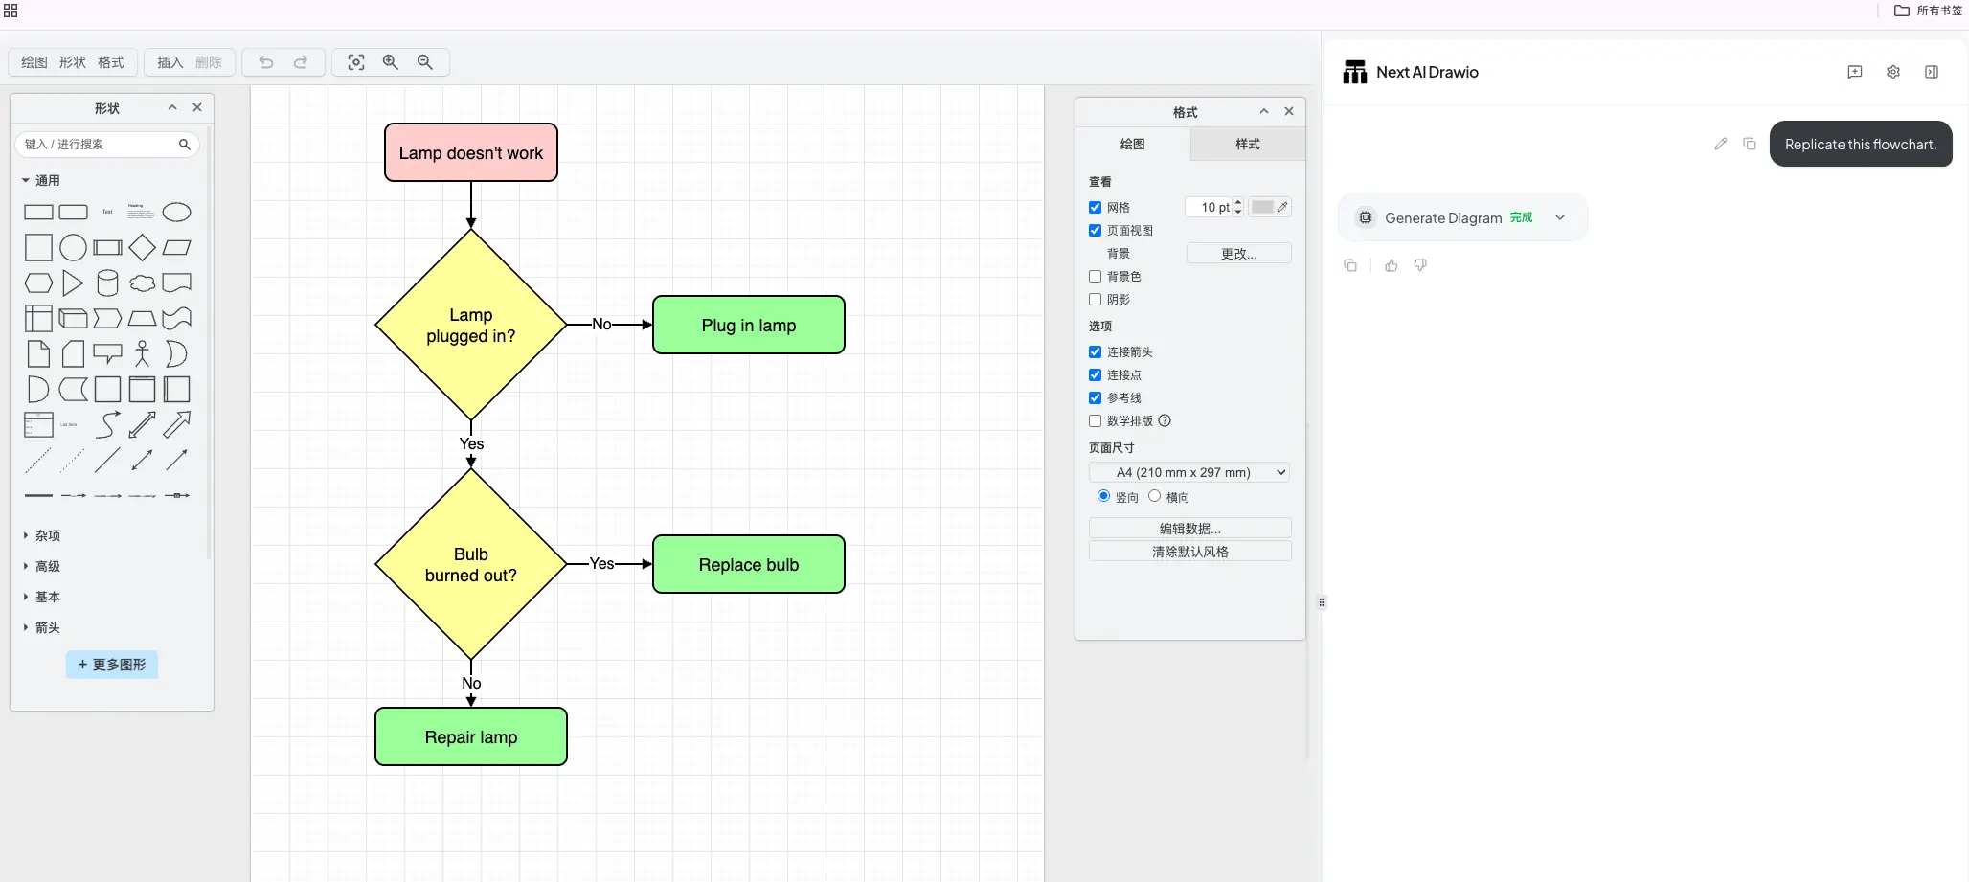
Task: Click the fit page icon
Action: tap(356, 62)
